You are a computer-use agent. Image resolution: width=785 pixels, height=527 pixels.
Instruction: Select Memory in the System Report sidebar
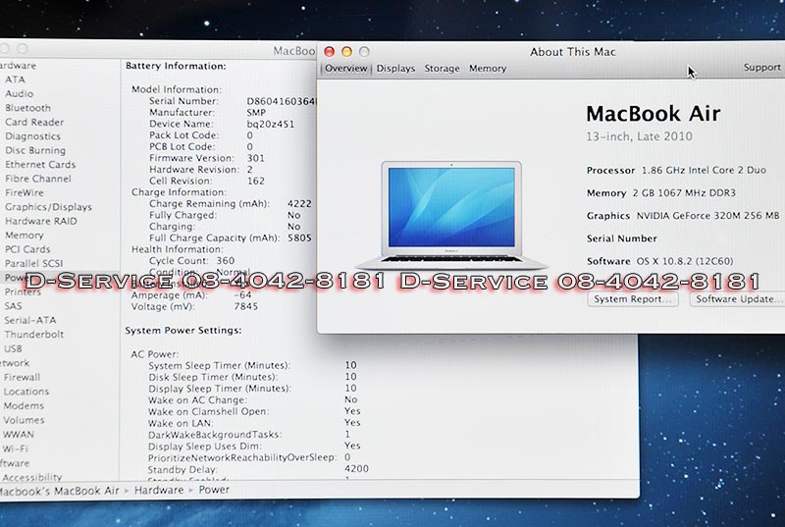[24, 236]
